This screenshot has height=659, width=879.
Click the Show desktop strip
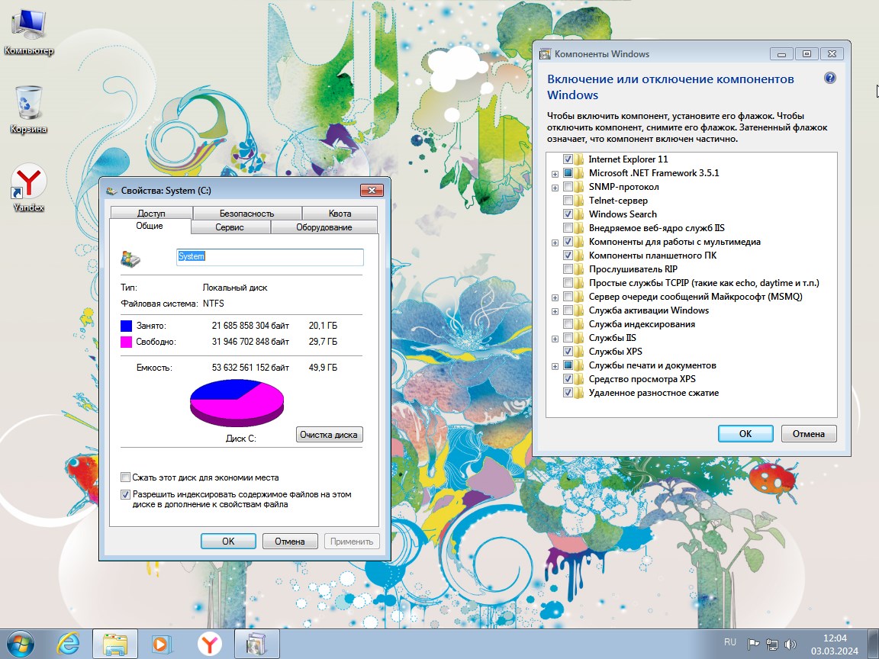875,644
